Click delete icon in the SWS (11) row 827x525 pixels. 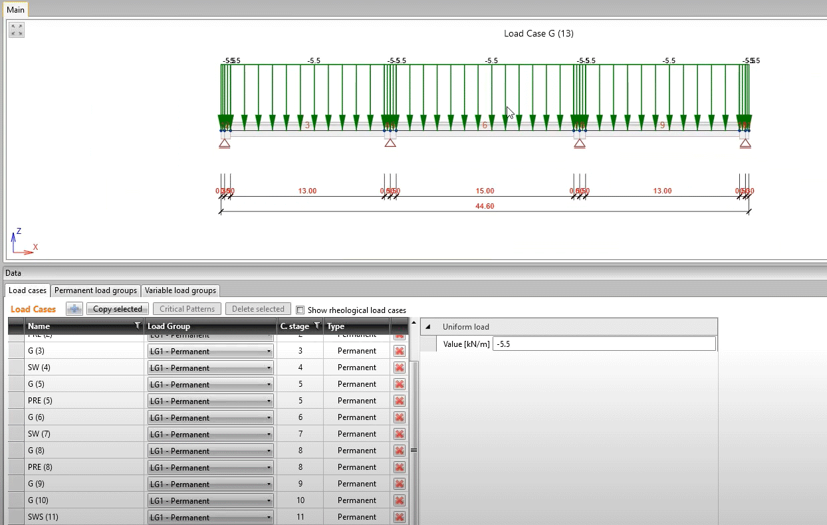[x=400, y=517]
